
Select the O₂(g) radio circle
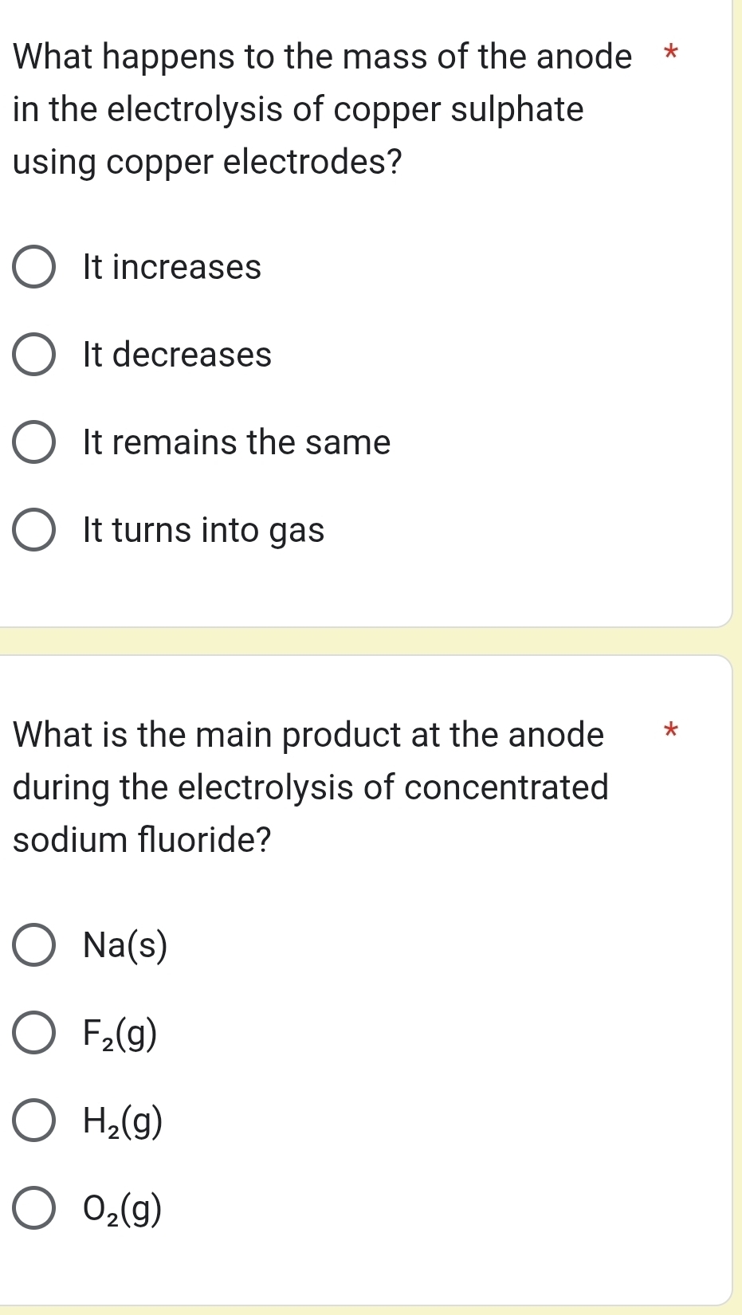[34, 1209]
